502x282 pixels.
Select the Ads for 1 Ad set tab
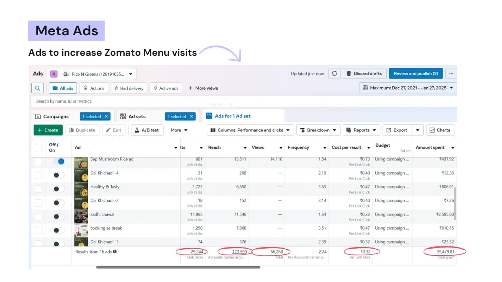click(x=243, y=116)
